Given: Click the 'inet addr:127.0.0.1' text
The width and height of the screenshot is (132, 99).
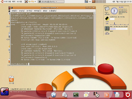Looking at the screenshot, I should tap(31, 46).
